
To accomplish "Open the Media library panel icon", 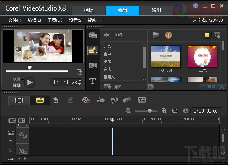I will pos(93,35).
